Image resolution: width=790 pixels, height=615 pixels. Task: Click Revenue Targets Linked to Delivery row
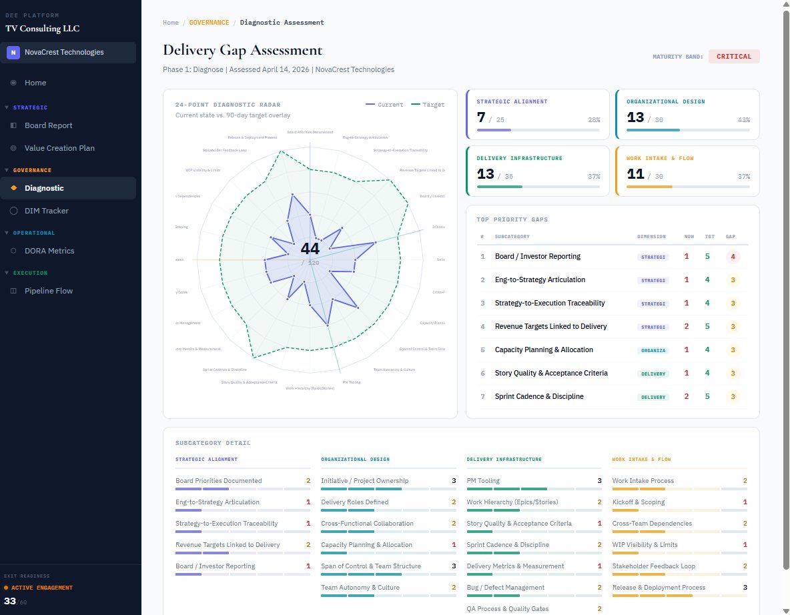[x=612, y=326]
